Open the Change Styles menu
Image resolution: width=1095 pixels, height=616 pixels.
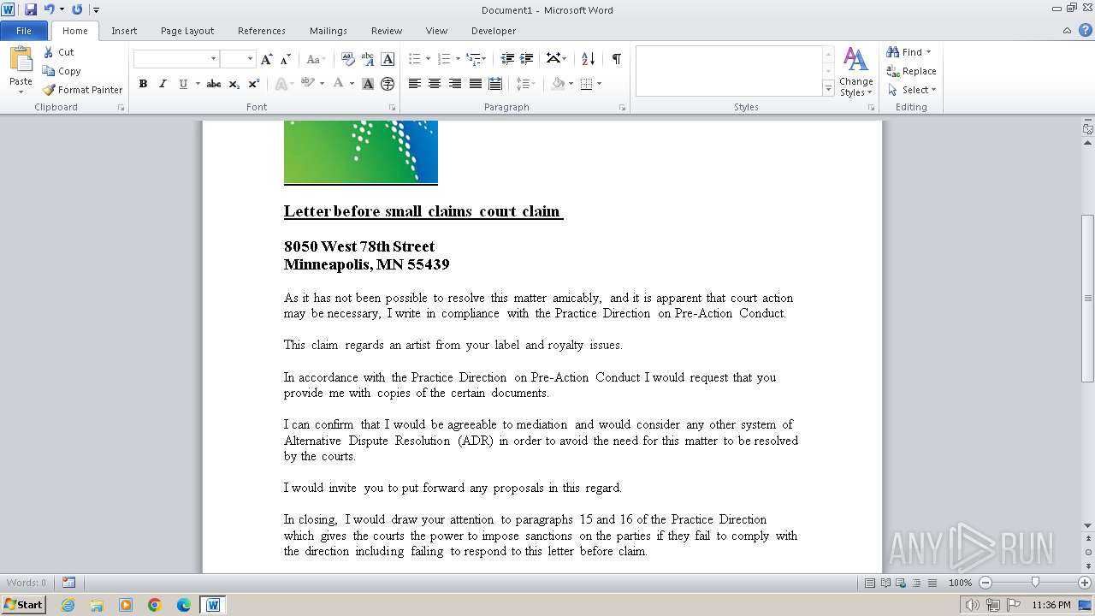coord(855,72)
